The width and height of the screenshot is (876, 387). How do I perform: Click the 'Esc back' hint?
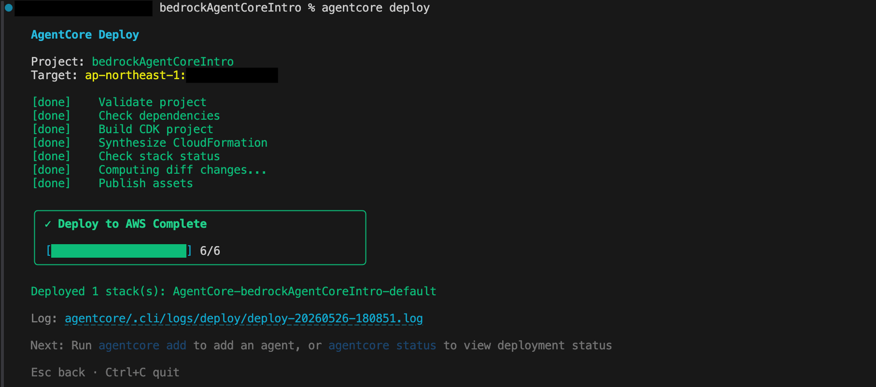click(58, 373)
